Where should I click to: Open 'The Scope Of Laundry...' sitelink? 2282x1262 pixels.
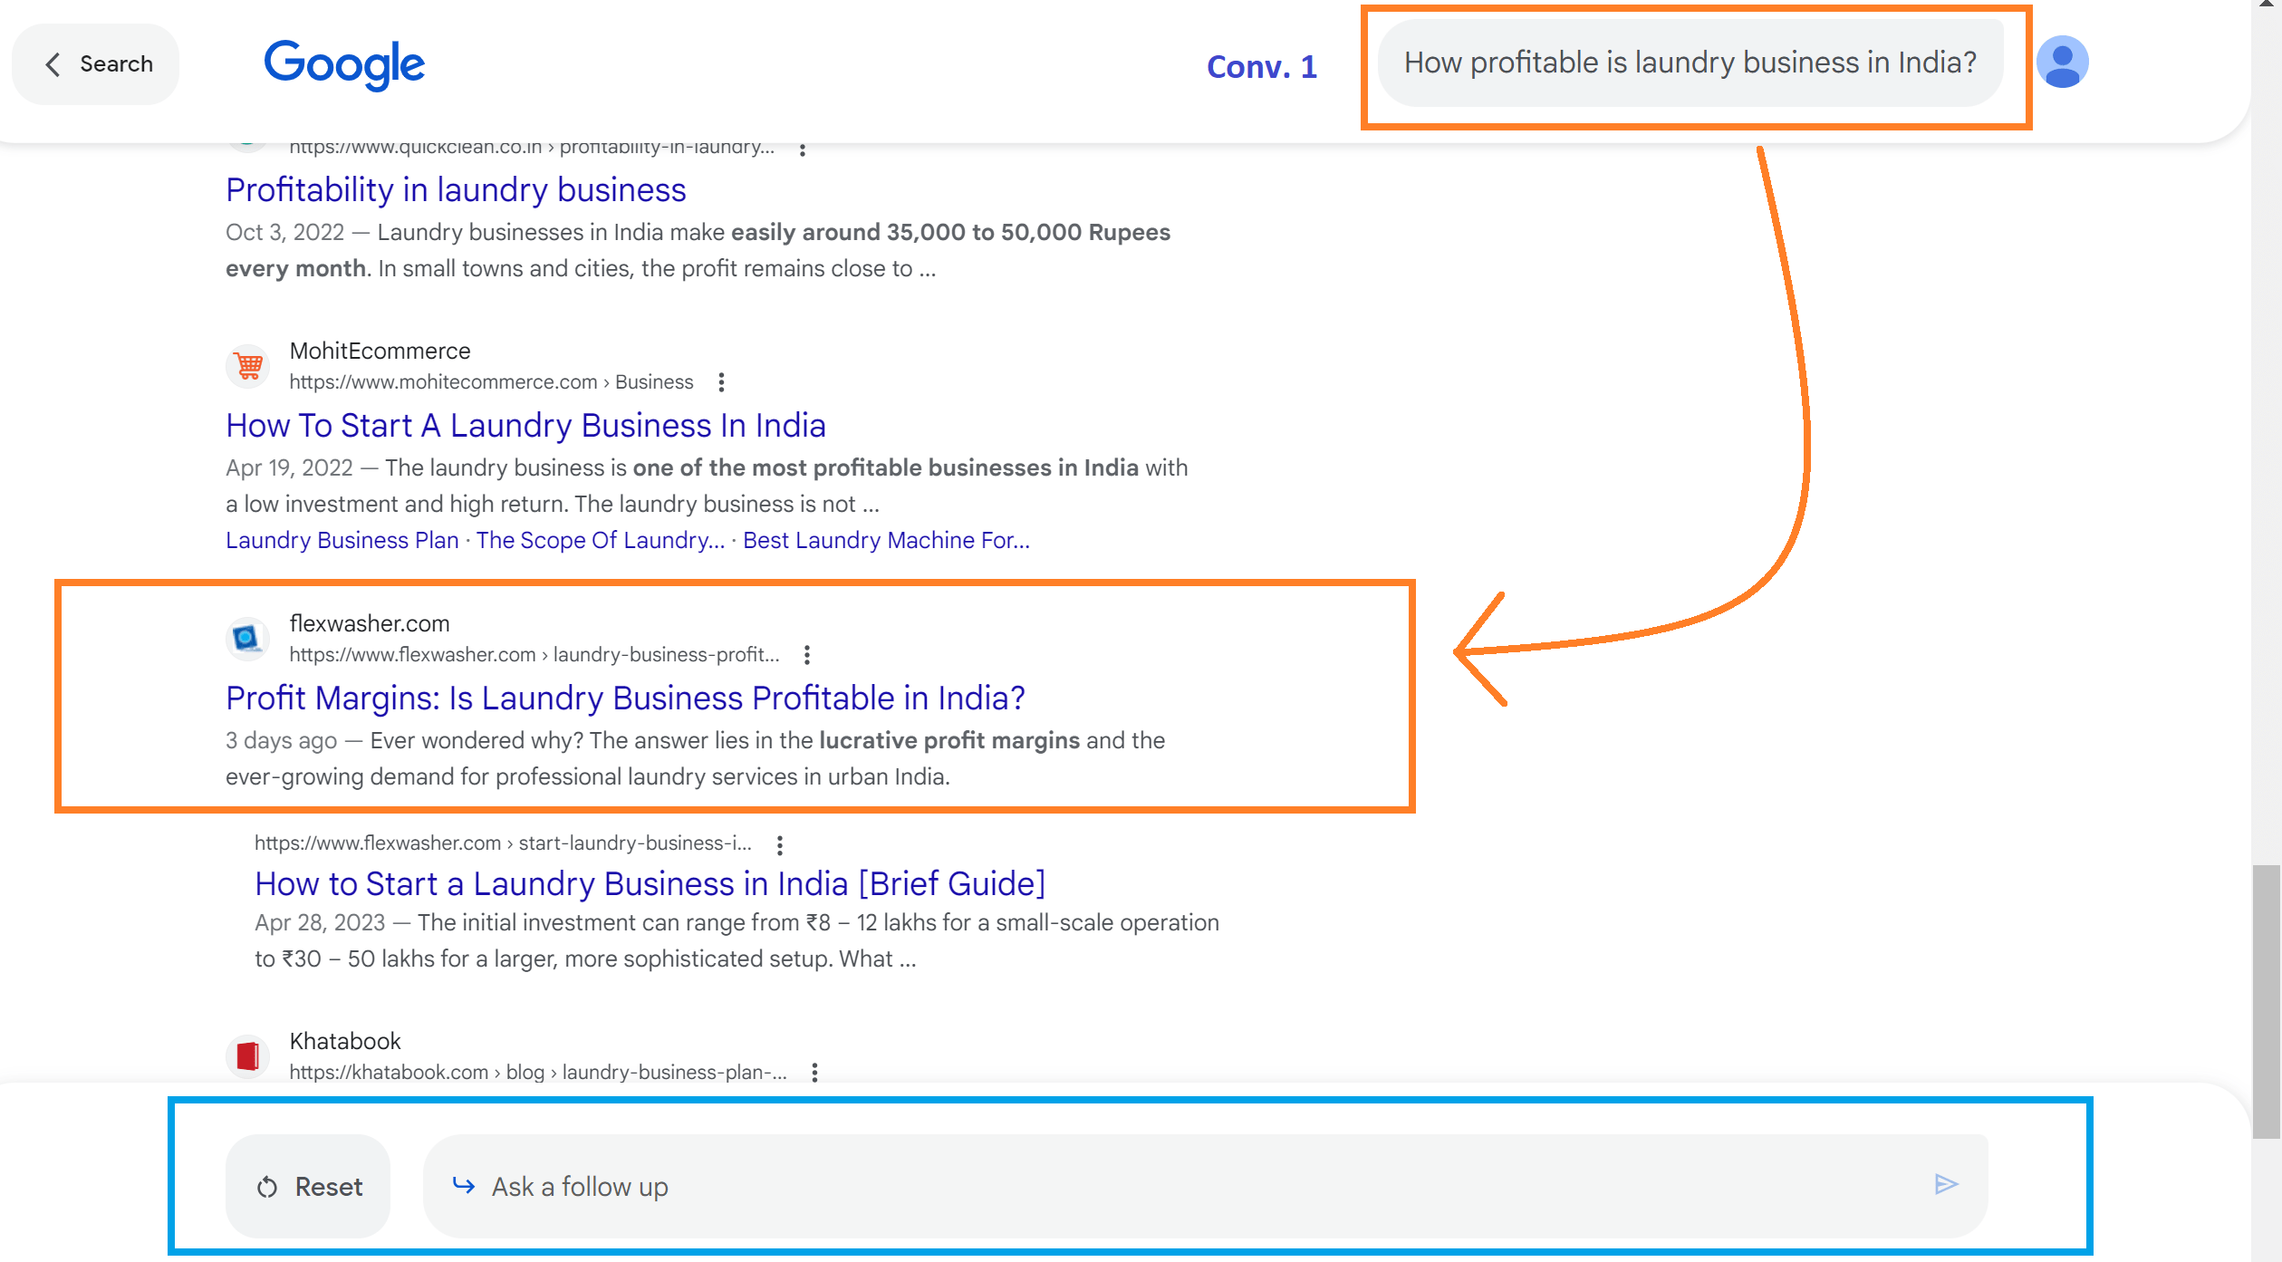tap(601, 540)
